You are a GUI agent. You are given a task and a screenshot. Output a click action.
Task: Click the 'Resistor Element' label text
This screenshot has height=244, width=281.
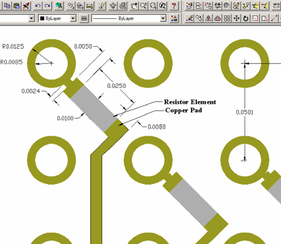pyautogui.click(x=190, y=102)
